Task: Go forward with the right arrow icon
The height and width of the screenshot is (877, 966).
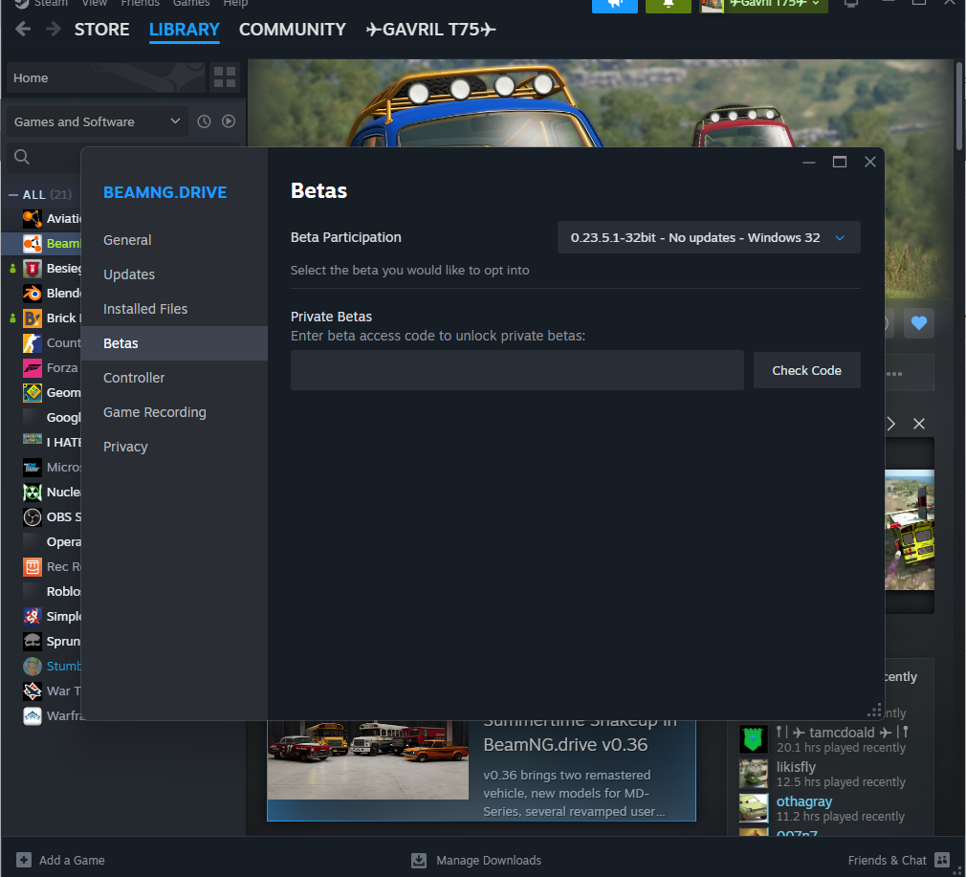Action: (54, 29)
